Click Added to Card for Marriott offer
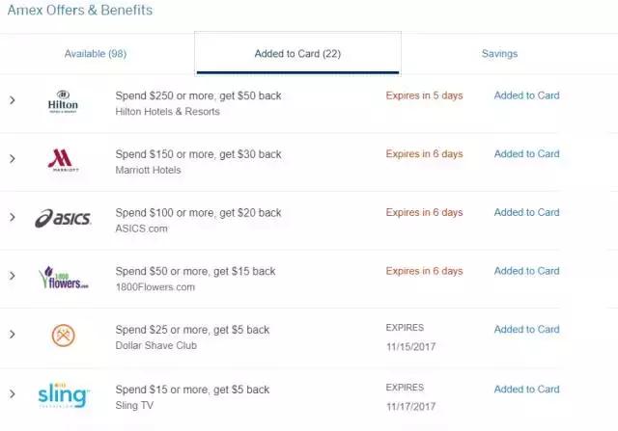The image size is (618, 431). 526,154
